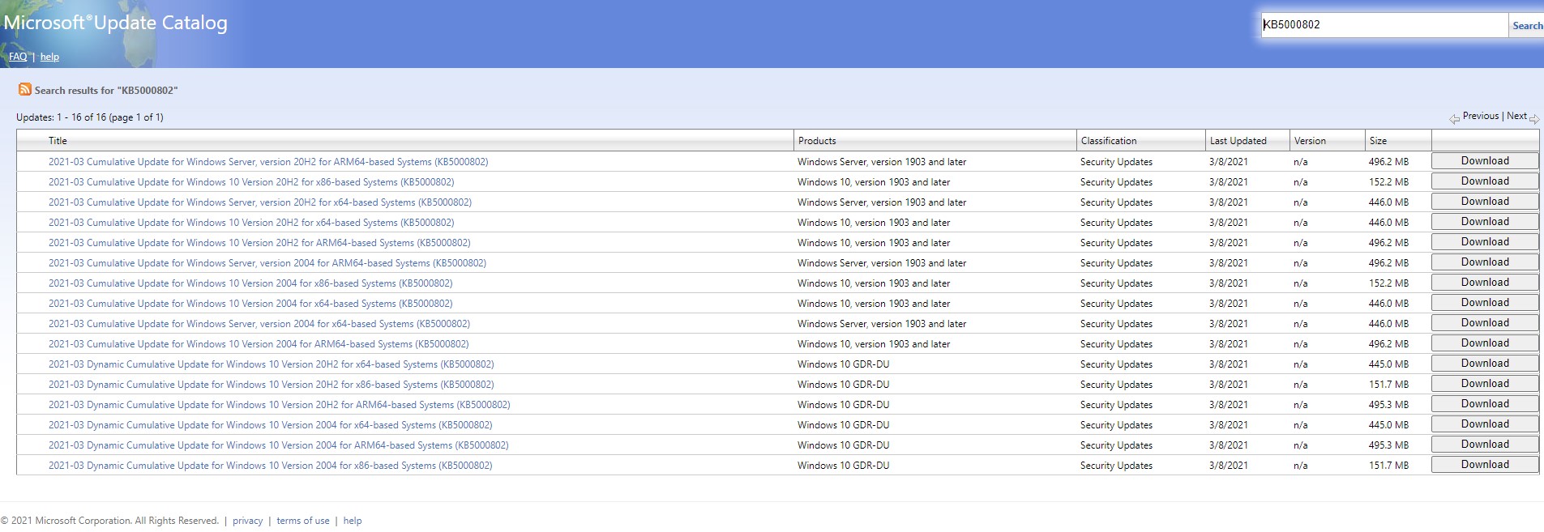Image resolution: width=1544 pixels, height=532 pixels.
Task: Download Windows 10 20H2 ARM64 cumulative update
Action: point(1485,242)
